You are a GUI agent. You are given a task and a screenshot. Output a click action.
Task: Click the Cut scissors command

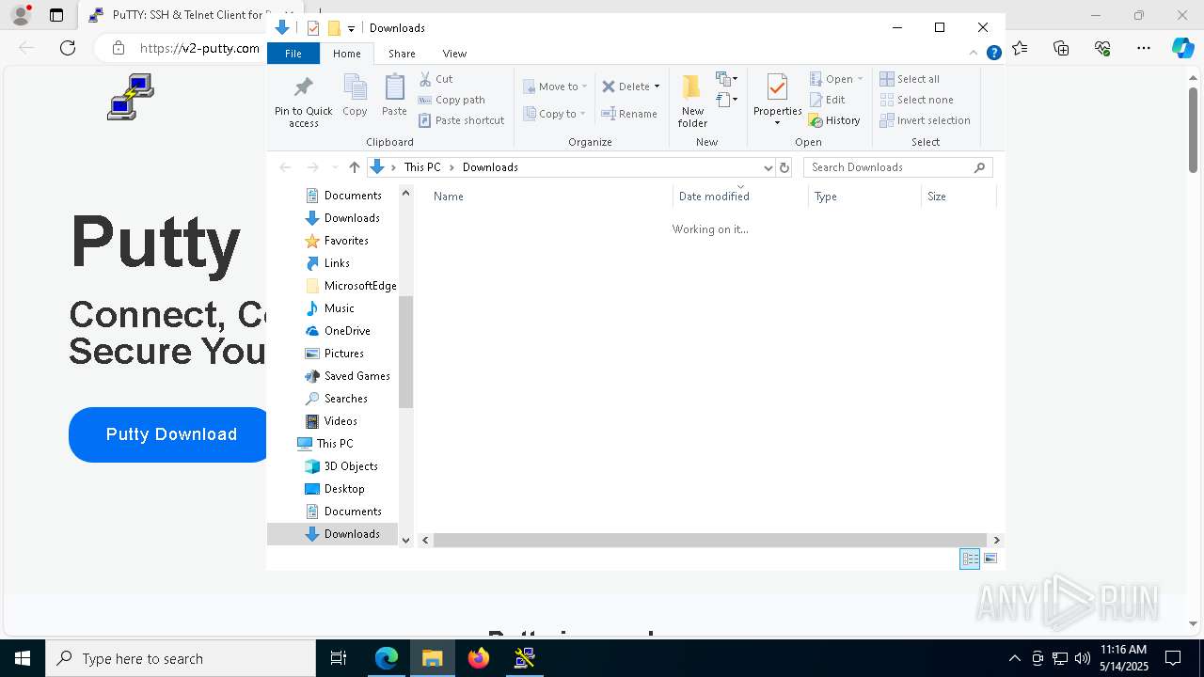436,79
